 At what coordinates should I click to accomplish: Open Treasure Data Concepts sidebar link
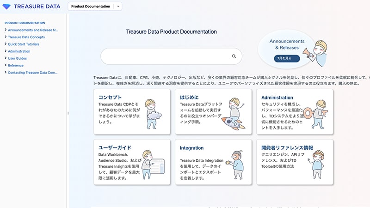click(x=26, y=37)
